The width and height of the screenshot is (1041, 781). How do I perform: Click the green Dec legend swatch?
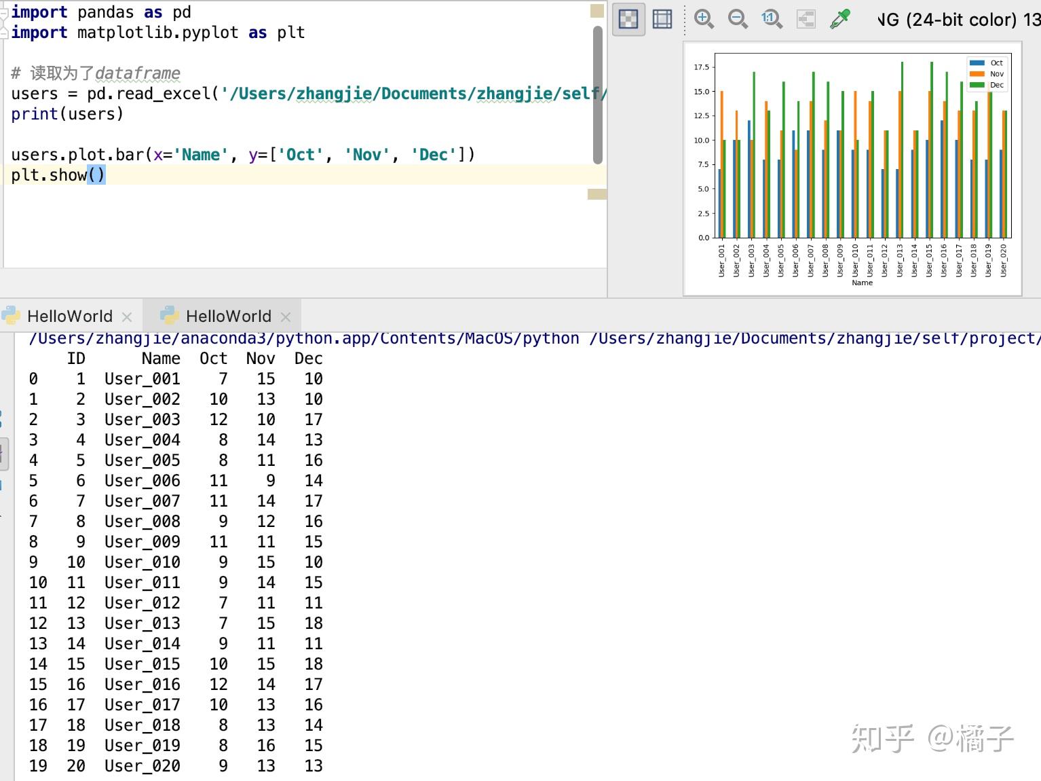click(977, 85)
